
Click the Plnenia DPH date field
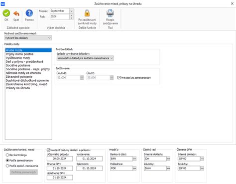60,168
